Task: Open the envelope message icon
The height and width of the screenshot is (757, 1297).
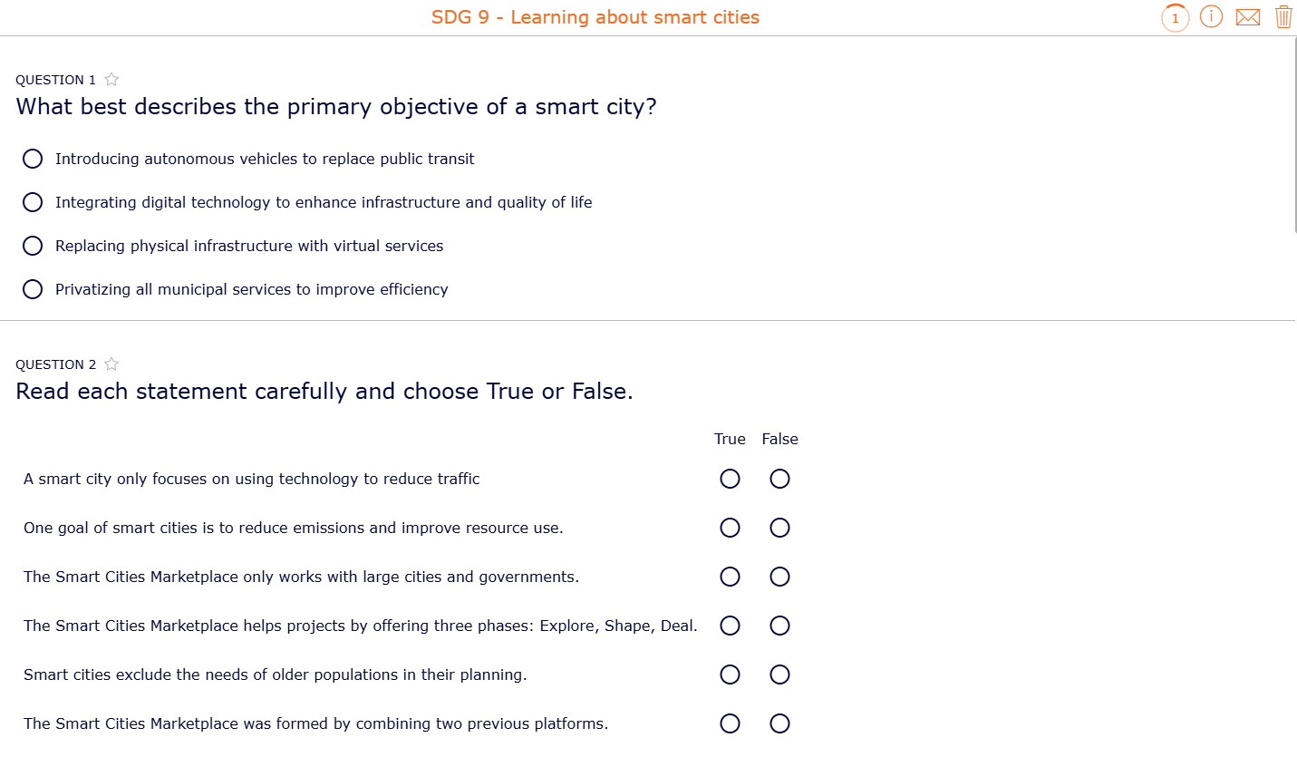Action: 1248,16
